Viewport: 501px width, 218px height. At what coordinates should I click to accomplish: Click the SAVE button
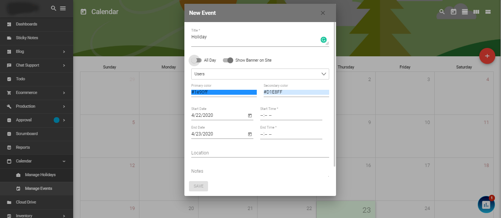(x=198, y=186)
